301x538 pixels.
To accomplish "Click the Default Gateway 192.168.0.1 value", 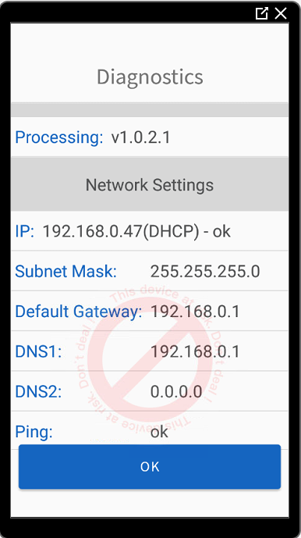I will [195, 312].
